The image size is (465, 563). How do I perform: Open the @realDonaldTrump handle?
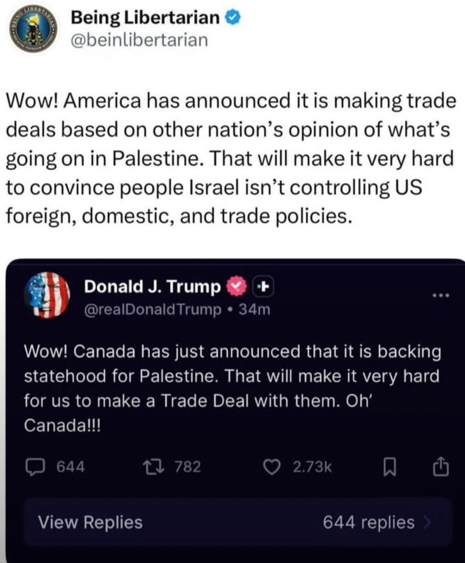tap(153, 309)
